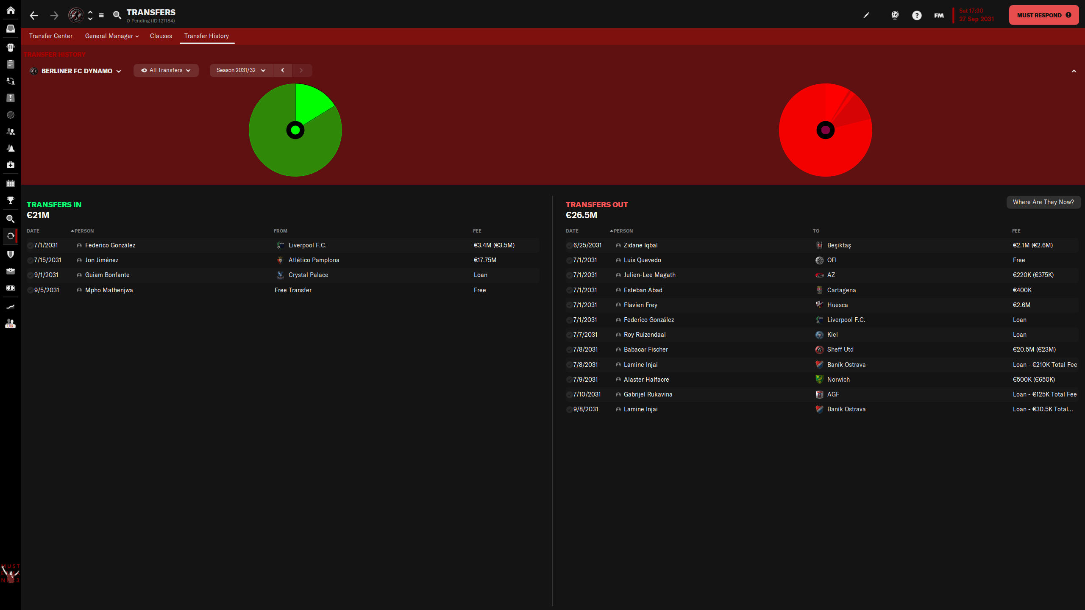
Task: Open the Home icon in the sidebar
Action: click(x=11, y=10)
